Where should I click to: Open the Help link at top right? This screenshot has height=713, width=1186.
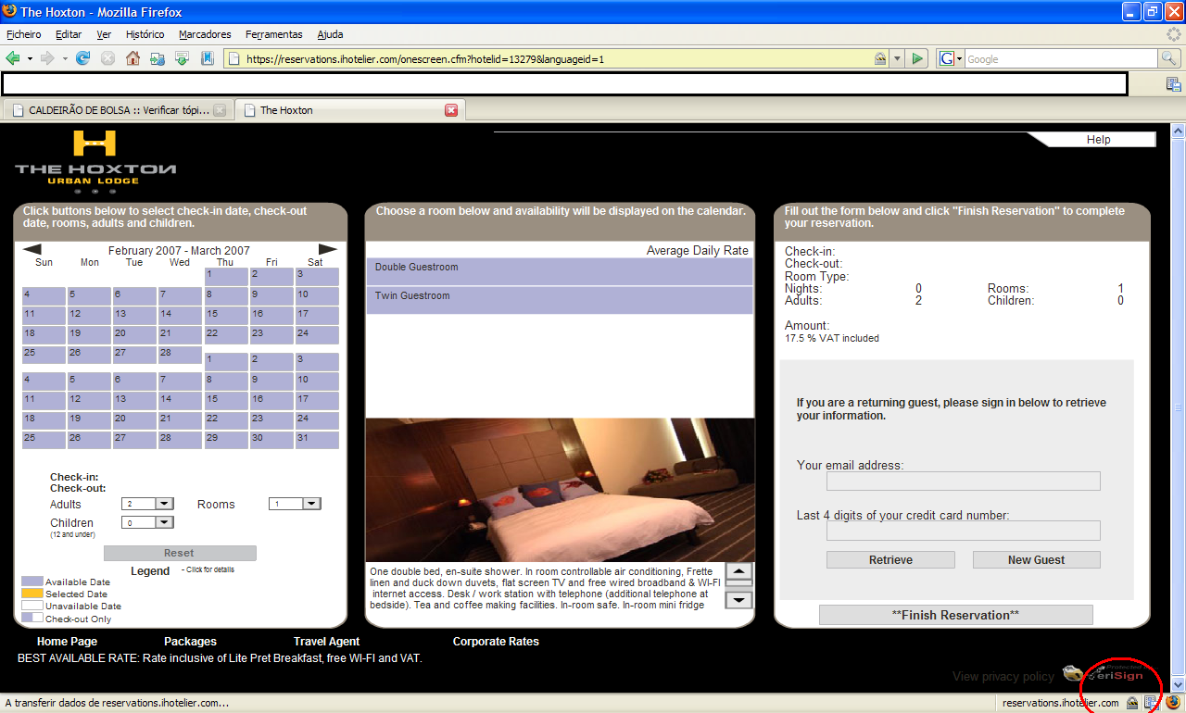pos(1098,140)
